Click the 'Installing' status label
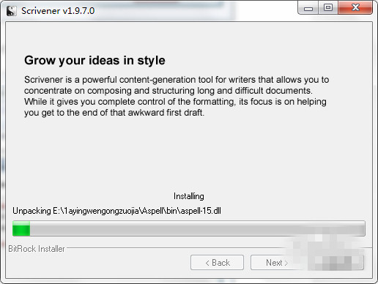The image size is (378, 284). click(x=189, y=196)
